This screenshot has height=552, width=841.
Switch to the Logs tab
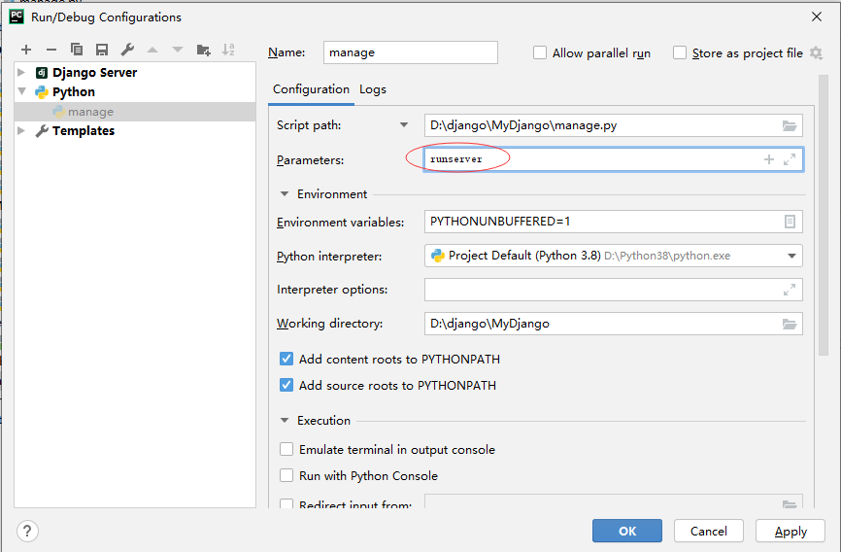tap(373, 89)
